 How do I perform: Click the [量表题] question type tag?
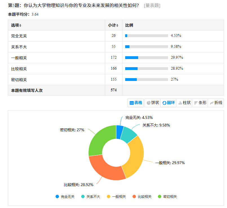click(152, 6)
